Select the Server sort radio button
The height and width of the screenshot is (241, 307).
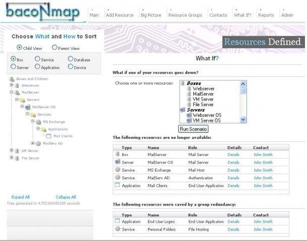pyautogui.click(x=13, y=66)
